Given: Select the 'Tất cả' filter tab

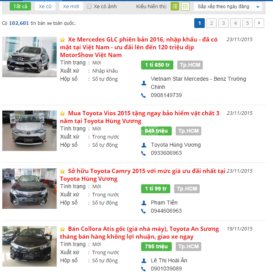Looking at the screenshot, I should tap(21, 7).
